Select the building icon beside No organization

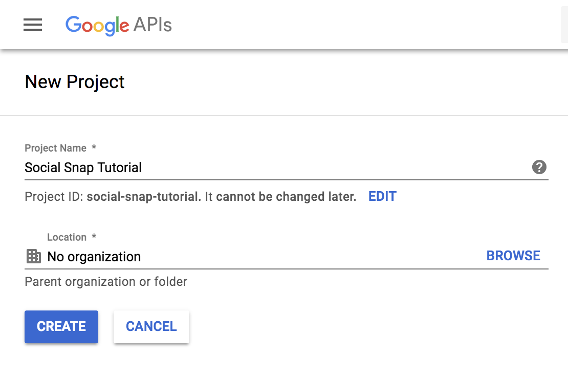(33, 256)
